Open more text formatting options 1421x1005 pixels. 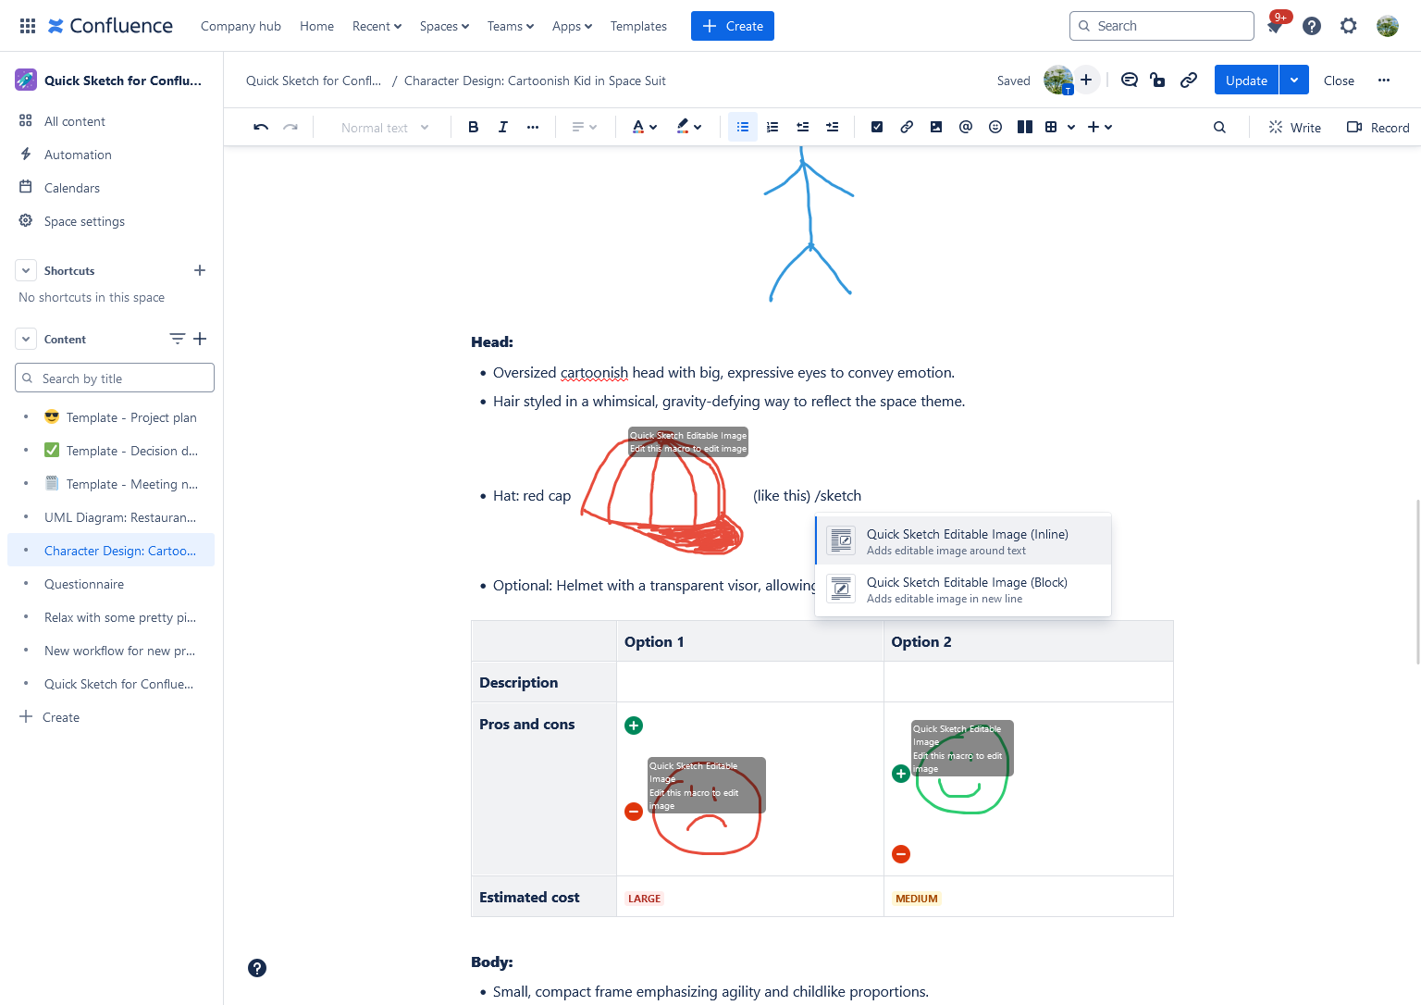point(533,127)
